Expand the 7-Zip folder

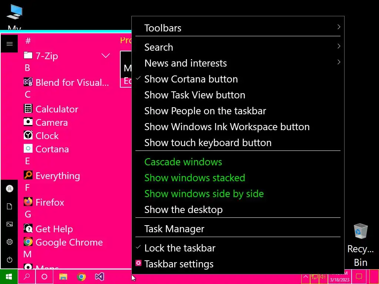(x=67, y=56)
